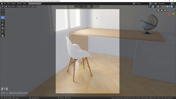Open editor type dropdown
The height and width of the screenshot is (99, 176).
2,7
